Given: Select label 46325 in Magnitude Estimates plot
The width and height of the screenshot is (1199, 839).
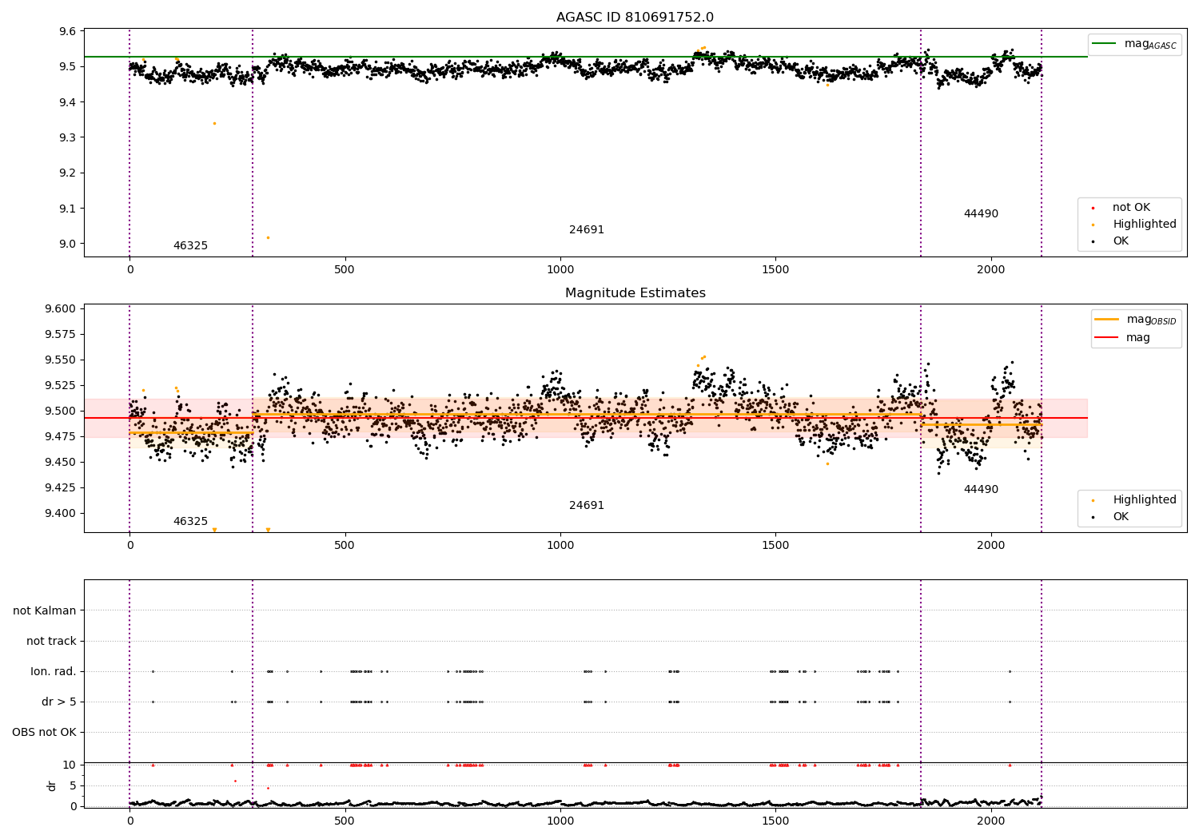Looking at the screenshot, I should pos(190,522).
